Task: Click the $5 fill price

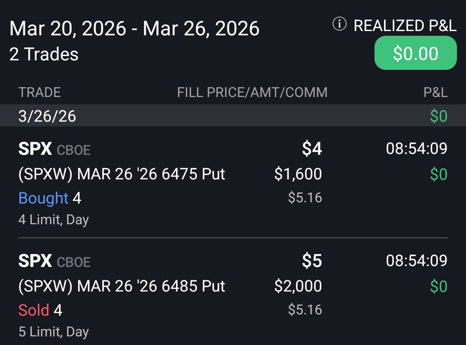Action: tap(312, 261)
